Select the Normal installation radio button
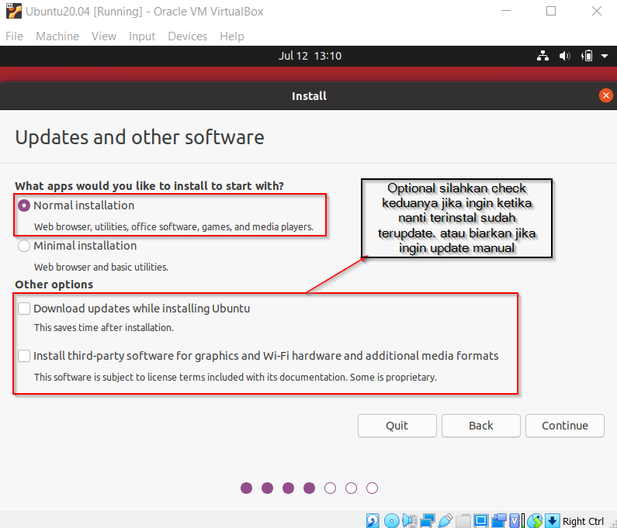 point(25,205)
